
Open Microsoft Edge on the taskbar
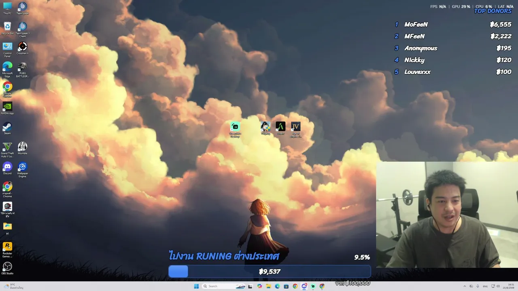click(277, 286)
